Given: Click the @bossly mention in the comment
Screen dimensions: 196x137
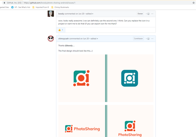Looking at the screenshot, I should tap(69, 46).
